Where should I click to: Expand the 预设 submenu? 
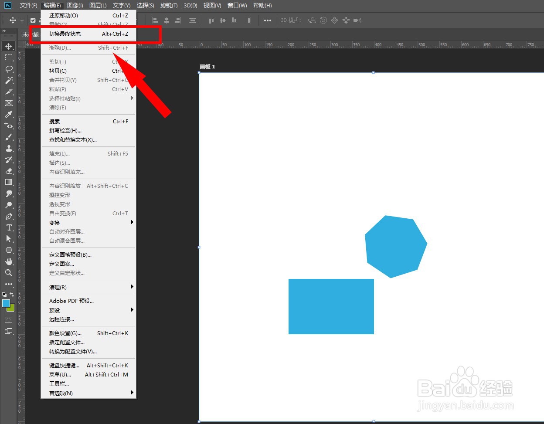click(88, 310)
